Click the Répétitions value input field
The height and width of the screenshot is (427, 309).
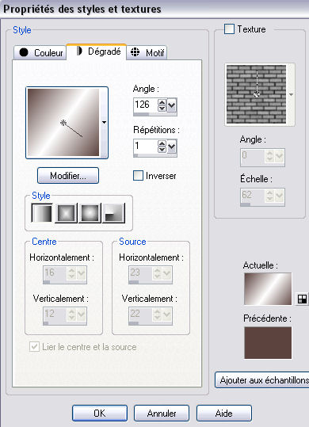(x=146, y=147)
